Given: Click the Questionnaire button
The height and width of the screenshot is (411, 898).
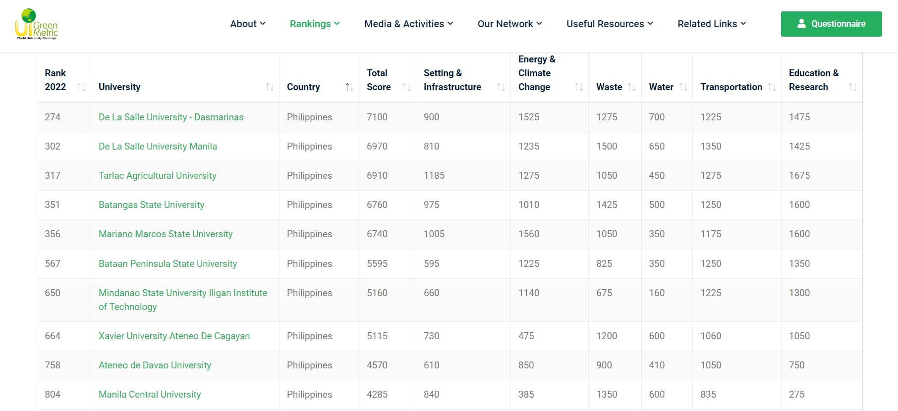Looking at the screenshot, I should (831, 24).
